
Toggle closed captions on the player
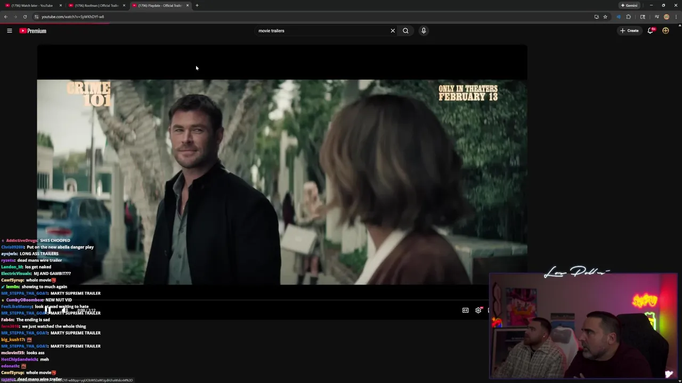click(x=465, y=310)
